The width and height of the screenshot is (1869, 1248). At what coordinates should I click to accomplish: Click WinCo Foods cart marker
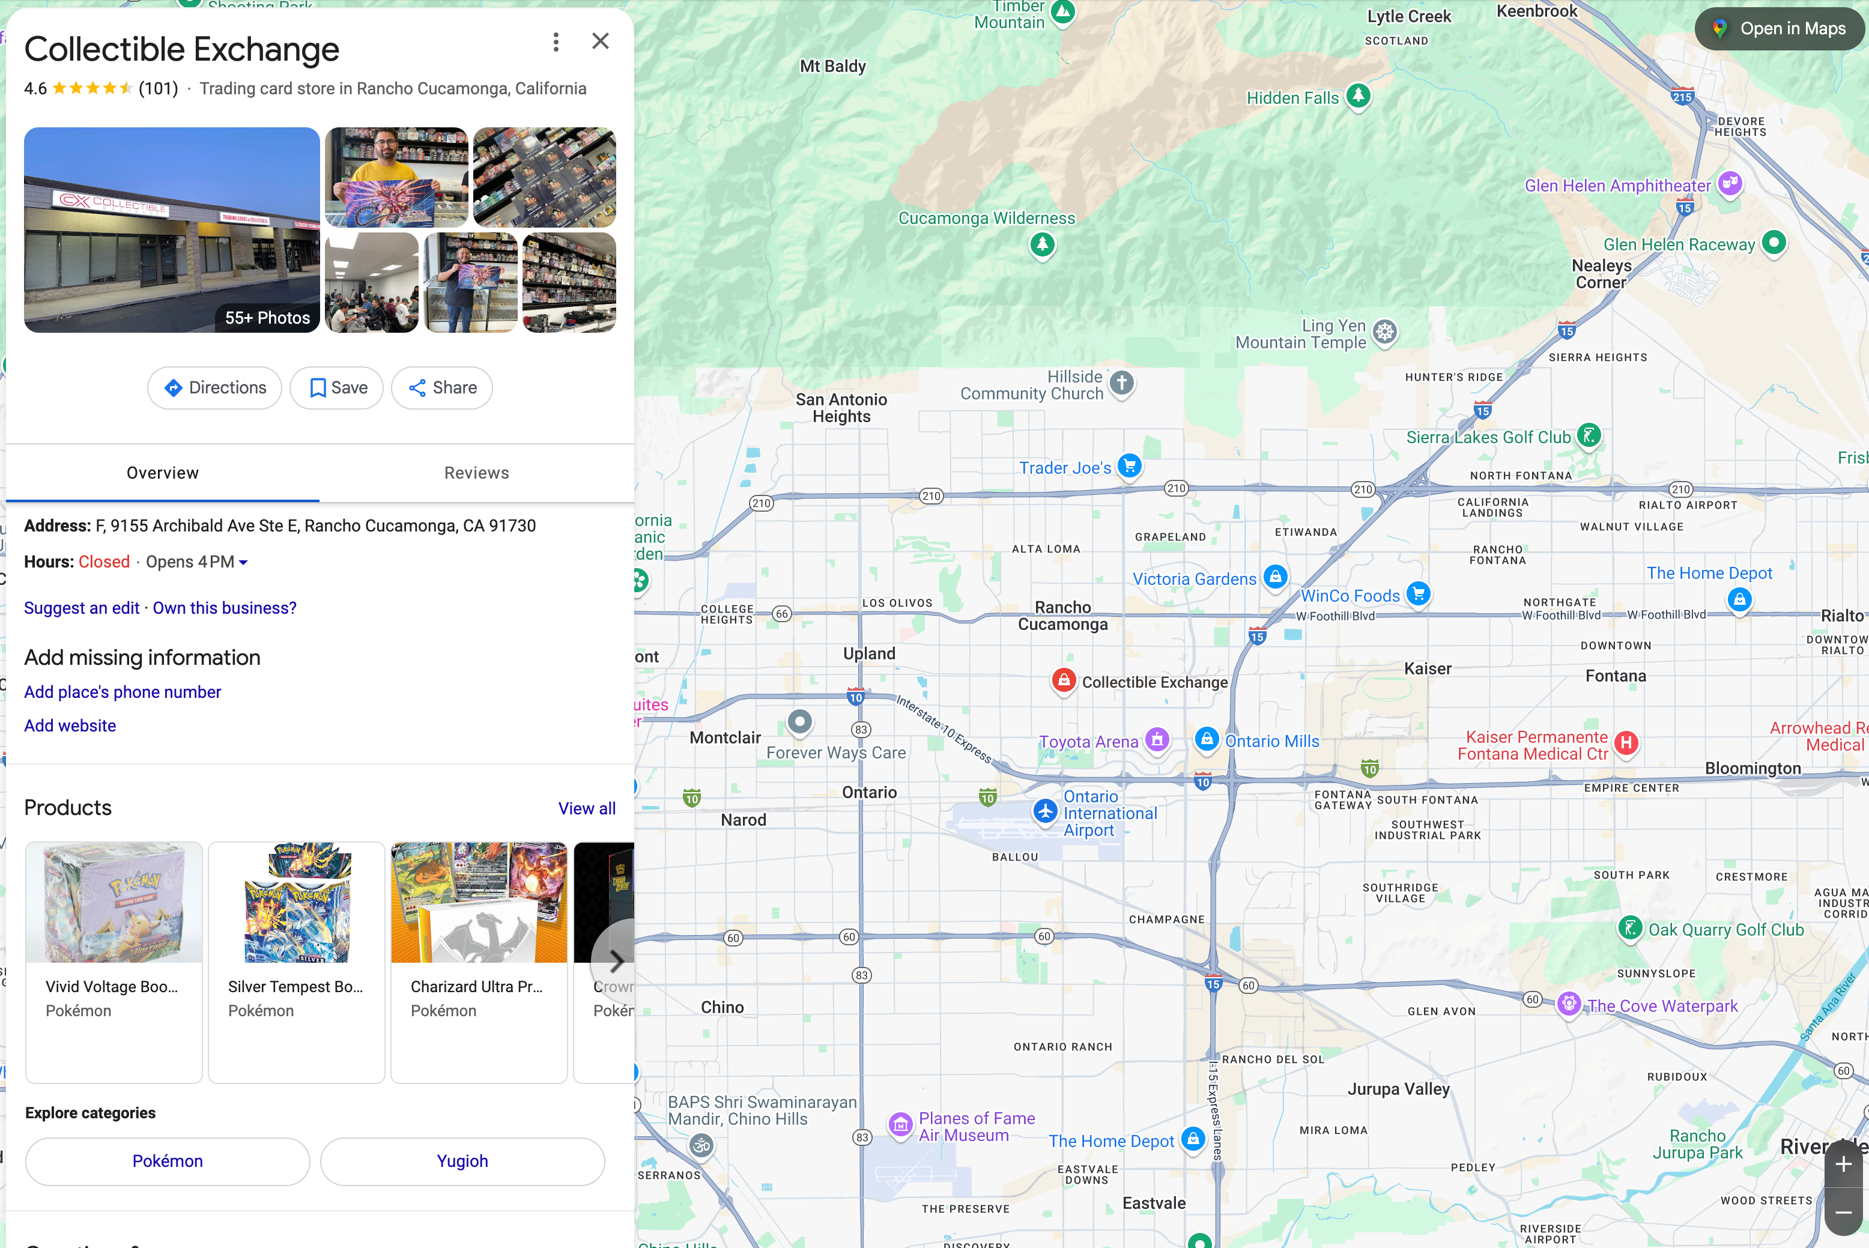point(1419,594)
